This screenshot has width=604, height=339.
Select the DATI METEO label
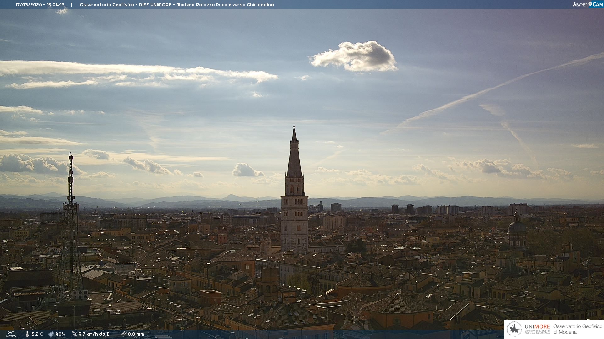11,334
